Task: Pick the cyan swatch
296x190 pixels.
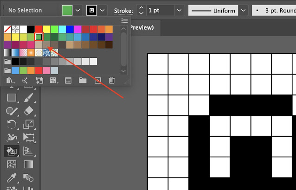Action: tap(62, 29)
